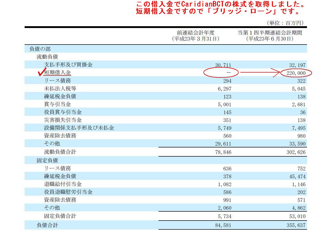Image resolution: width=335 pixels, height=231 pixels.
Task: Select リース債務 under 流動負債
Action: coord(57,81)
